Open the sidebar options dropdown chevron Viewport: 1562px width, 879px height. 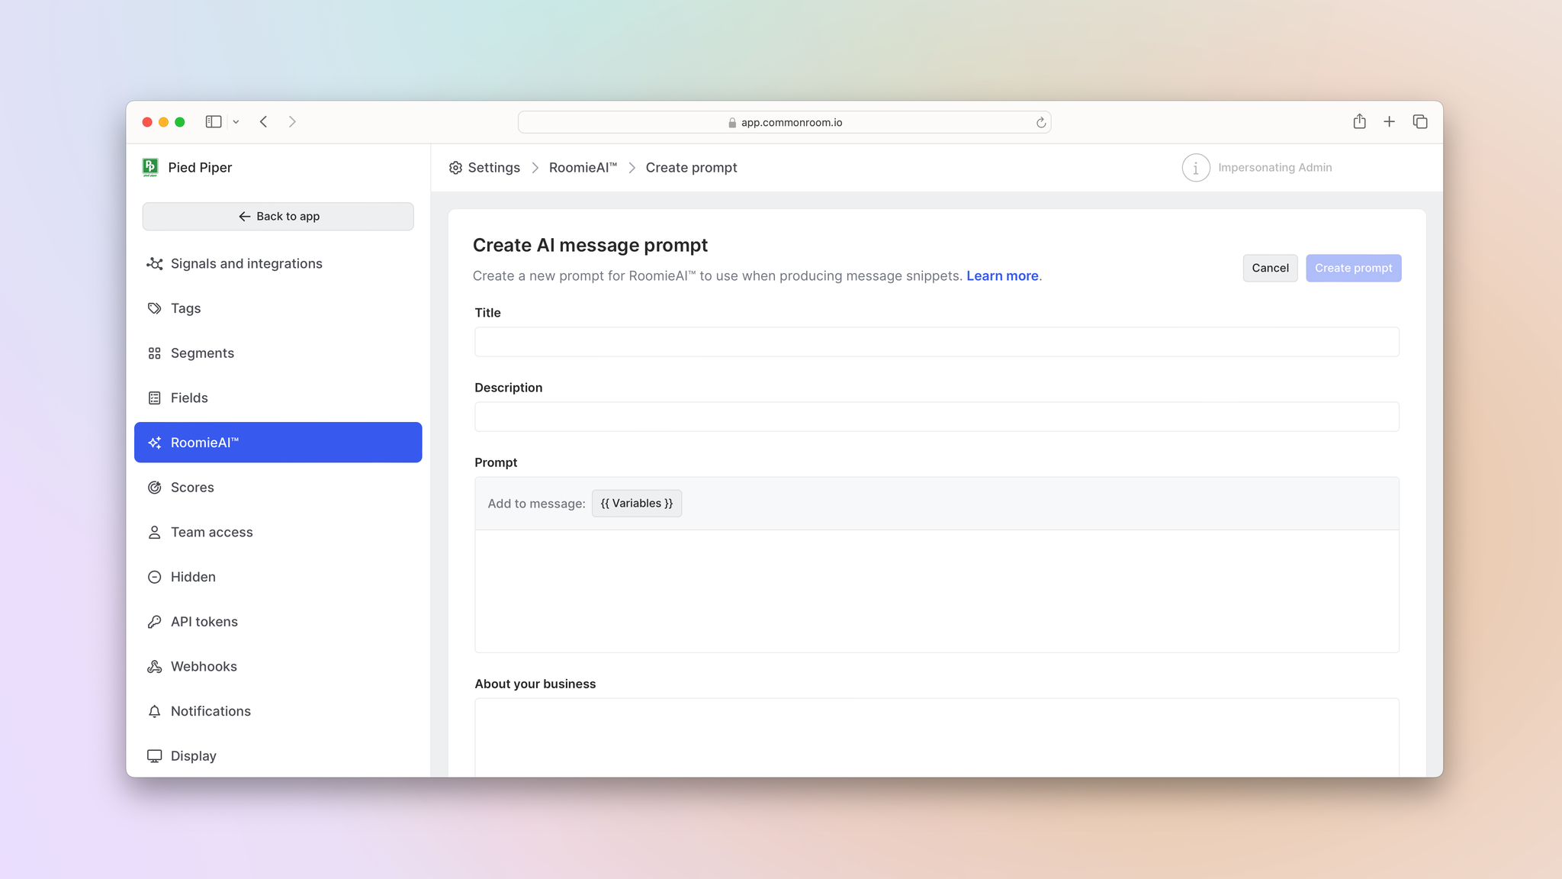(236, 122)
